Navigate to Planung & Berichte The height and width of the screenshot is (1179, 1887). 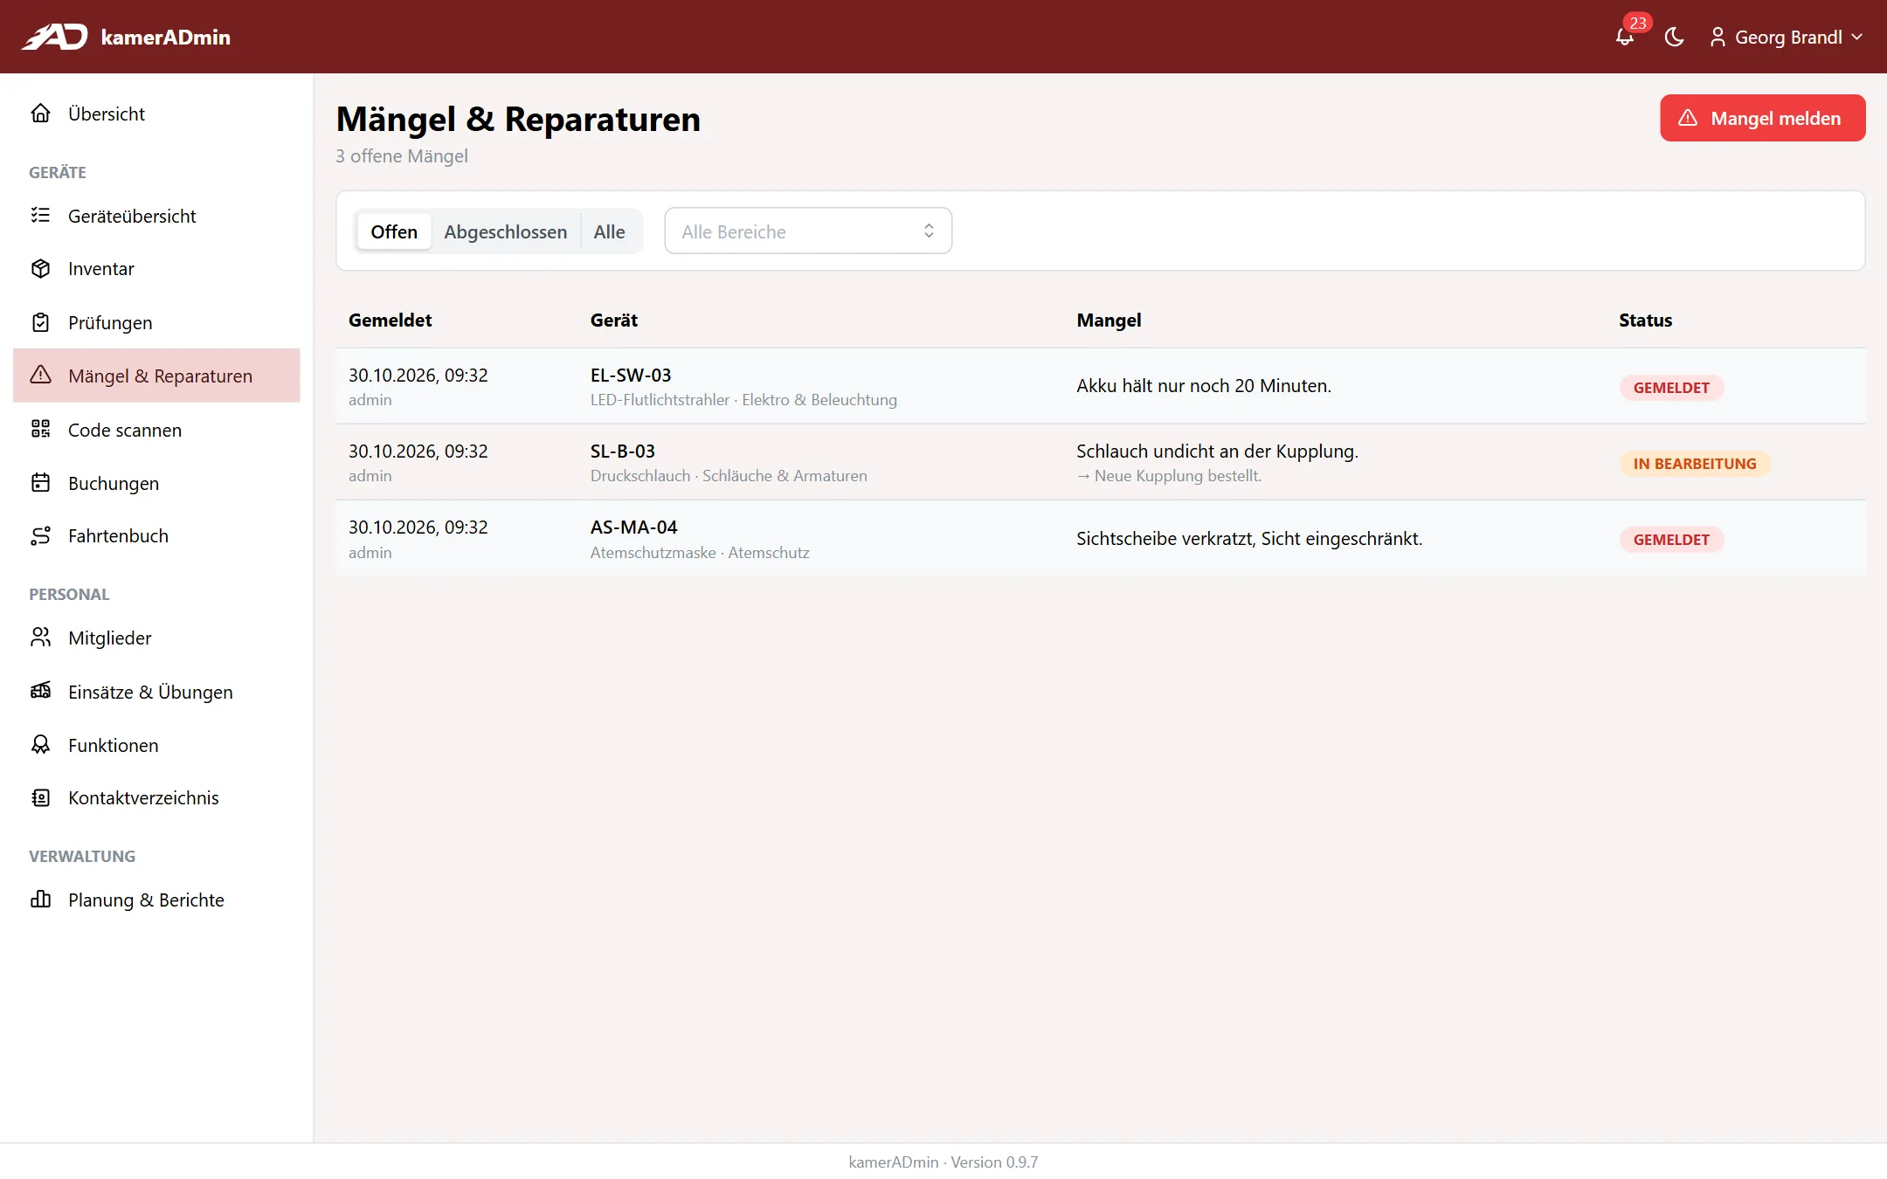point(156,900)
